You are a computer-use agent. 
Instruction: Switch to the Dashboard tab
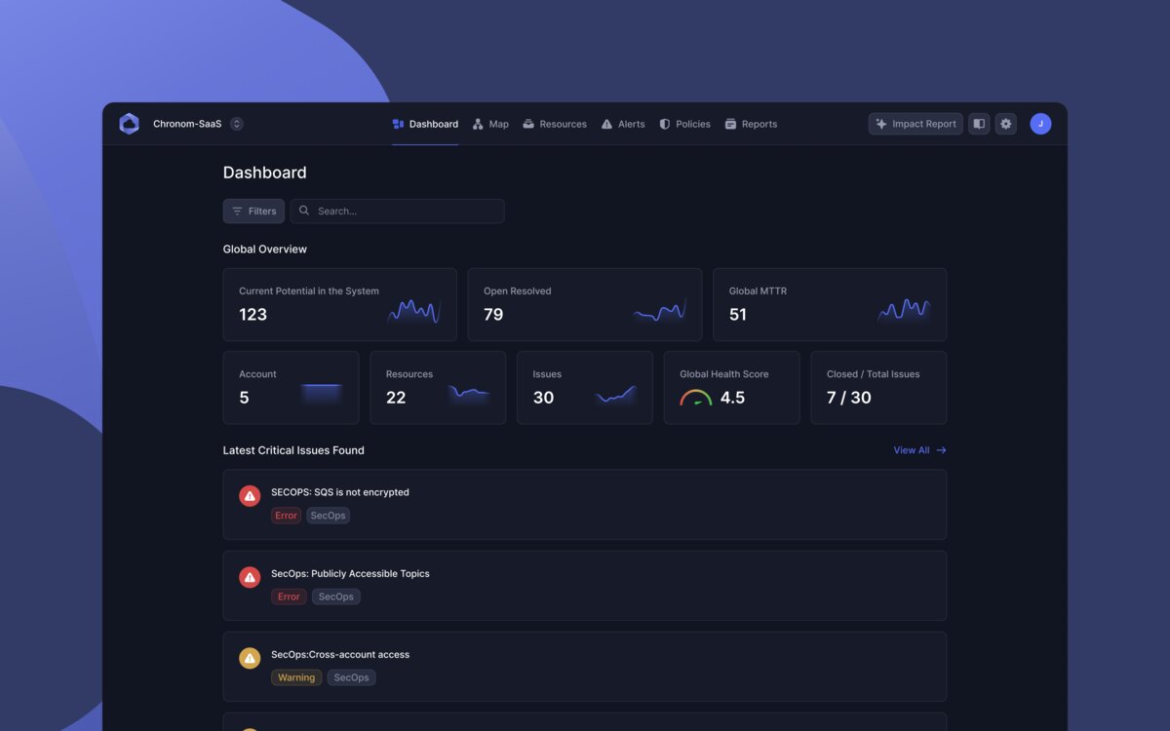(x=425, y=124)
